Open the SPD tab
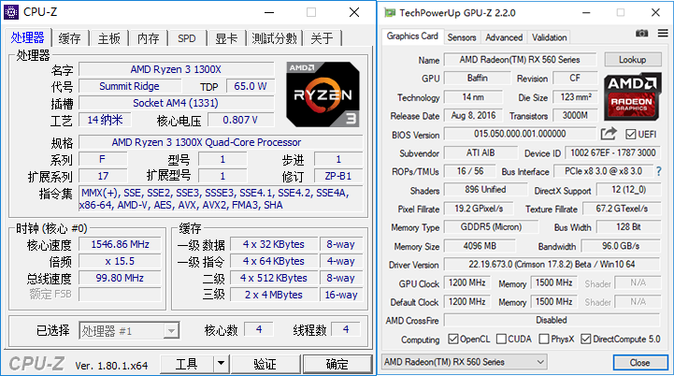Viewport: 674px width, 376px height. pos(187,38)
